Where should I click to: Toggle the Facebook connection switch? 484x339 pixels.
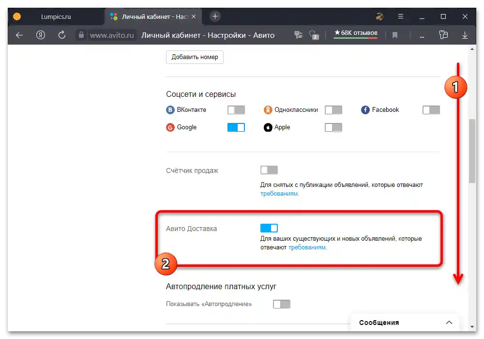coord(431,110)
